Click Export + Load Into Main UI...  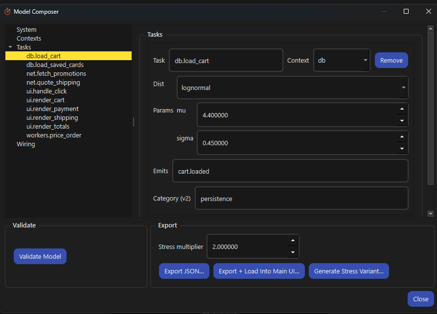(259, 271)
